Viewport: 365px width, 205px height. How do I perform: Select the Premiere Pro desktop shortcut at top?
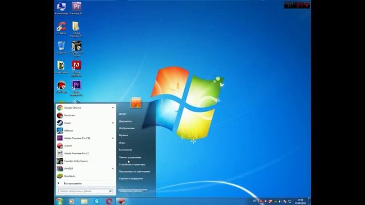pyautogui.click(x=76, y=8)
